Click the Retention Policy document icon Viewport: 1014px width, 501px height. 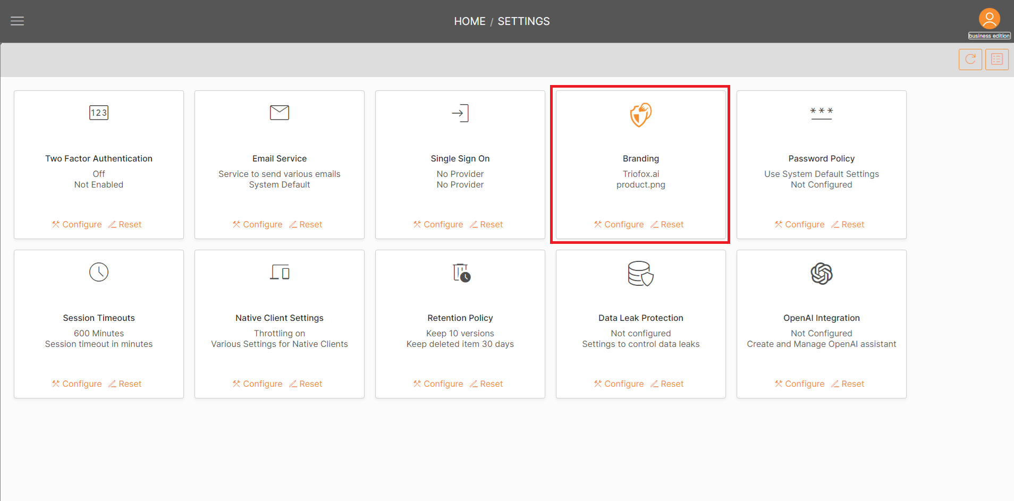[460, 272]
